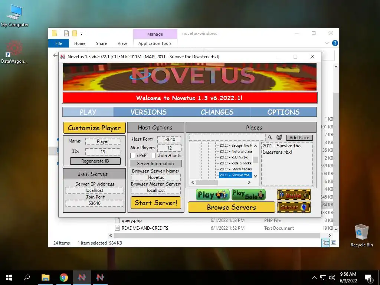
Task: Click the Build studio button
Action: click(x=294, y=195)
